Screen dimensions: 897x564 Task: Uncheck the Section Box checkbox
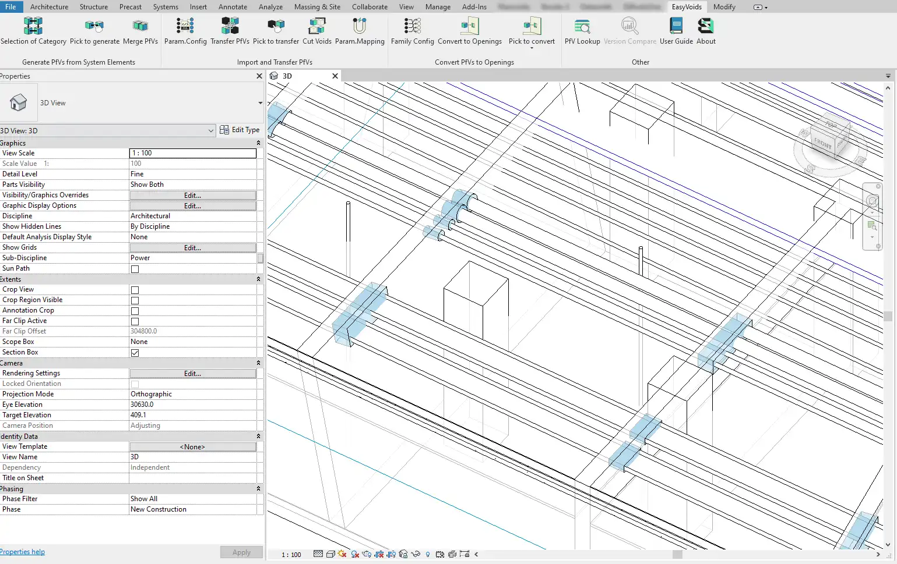click(135, 353)
